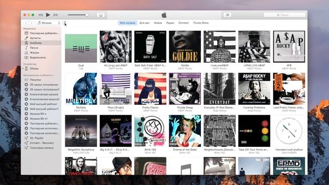Open the Pretty Flacko album cover
The height and width of the screenshot is (185, 329).
coord(150,89)
